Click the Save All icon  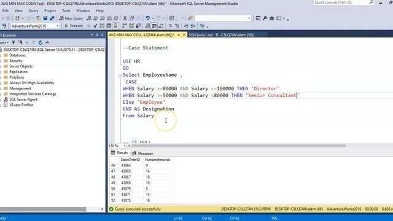tap(52, 18)
